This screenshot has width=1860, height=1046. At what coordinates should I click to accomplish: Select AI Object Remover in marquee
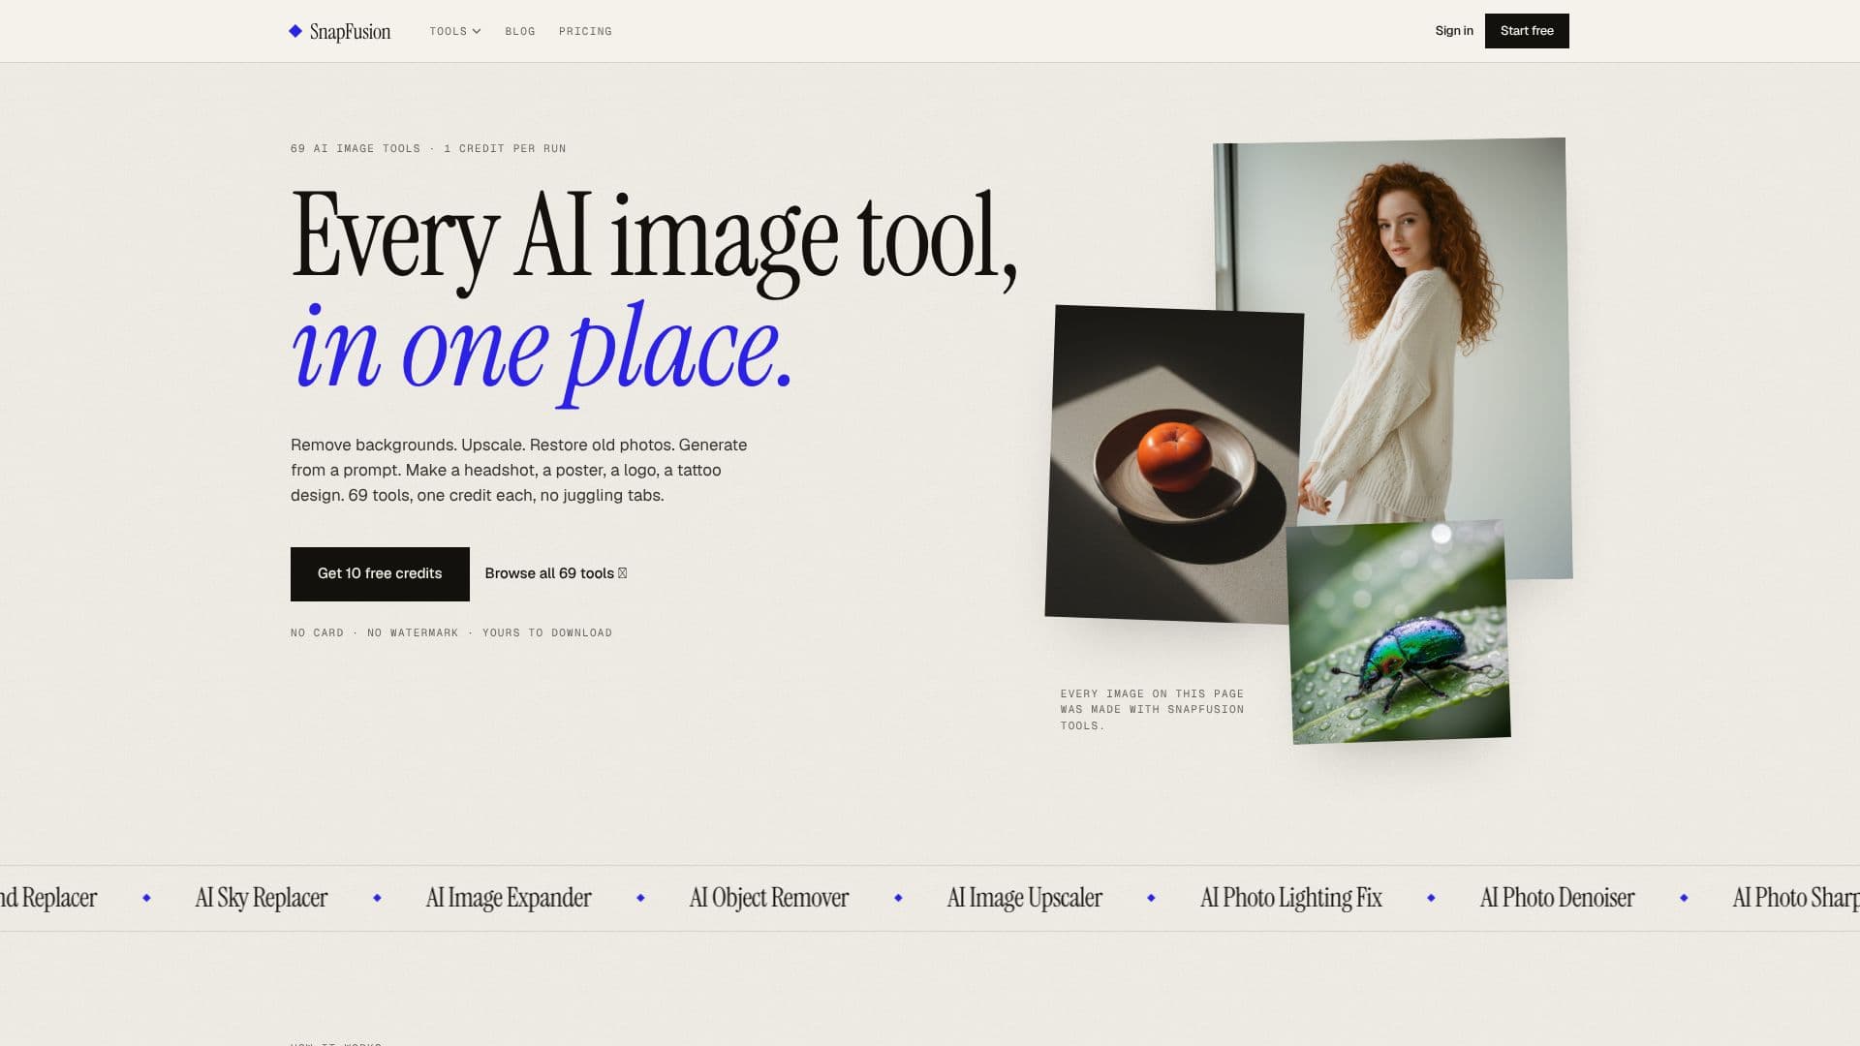pos(769,898)
